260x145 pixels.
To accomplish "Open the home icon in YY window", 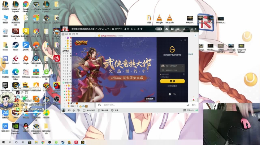I will click(166, 29).
